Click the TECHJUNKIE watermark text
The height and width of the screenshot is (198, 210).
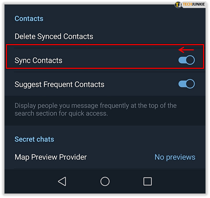tap(194, 4)
